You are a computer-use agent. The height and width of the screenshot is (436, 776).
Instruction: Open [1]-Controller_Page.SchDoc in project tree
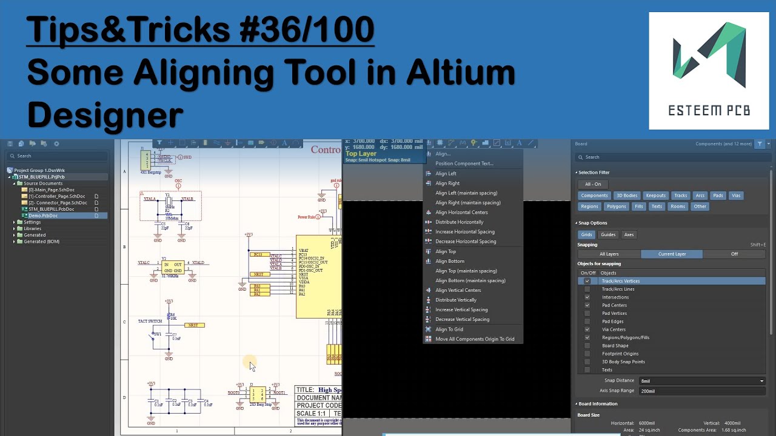point(57,196)
